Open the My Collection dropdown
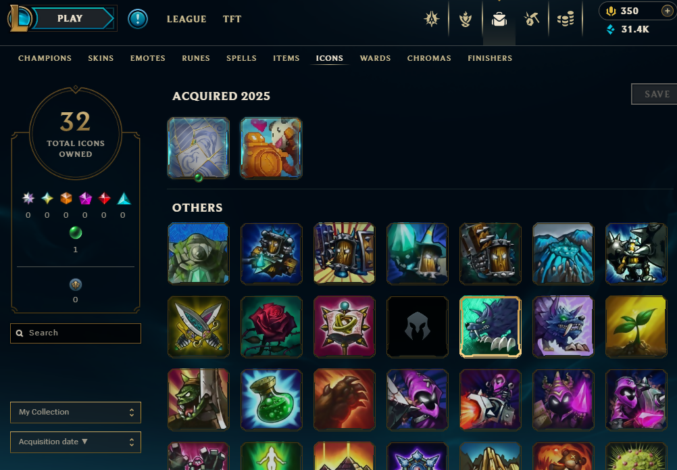This screenshot has width=677, height=470. pyautogui.click(x=76, y=412)
